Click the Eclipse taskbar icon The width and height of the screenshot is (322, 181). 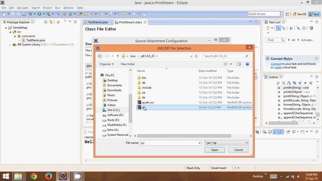63,176
